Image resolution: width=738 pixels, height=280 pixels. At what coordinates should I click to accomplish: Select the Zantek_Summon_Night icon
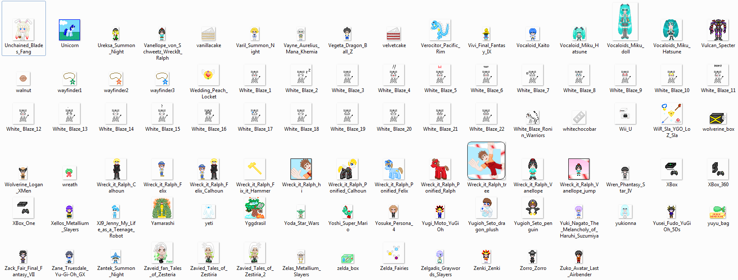coord(116,256)
